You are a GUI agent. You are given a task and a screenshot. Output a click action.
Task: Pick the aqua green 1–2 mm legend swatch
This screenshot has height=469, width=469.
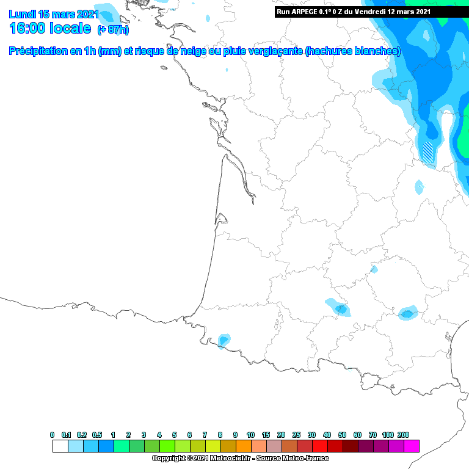[121, 446]
